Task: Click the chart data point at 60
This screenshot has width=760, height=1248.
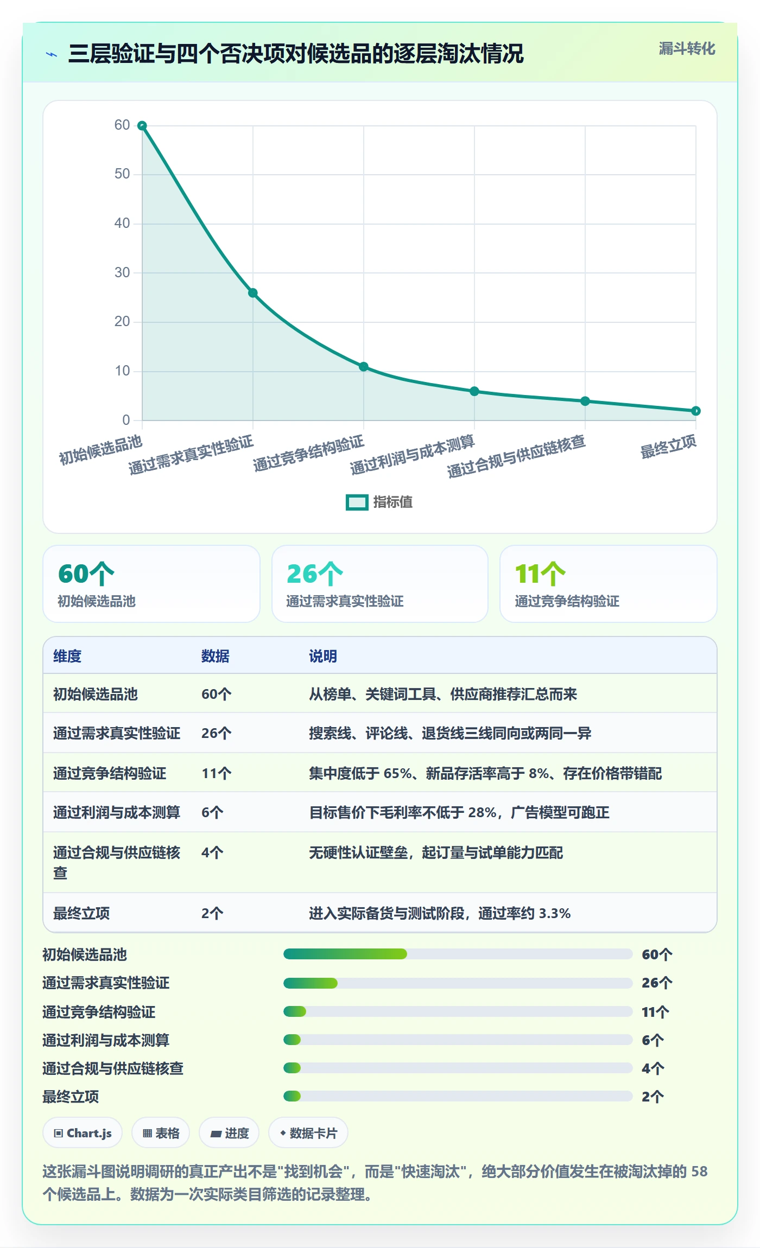Action: (142, 126)
